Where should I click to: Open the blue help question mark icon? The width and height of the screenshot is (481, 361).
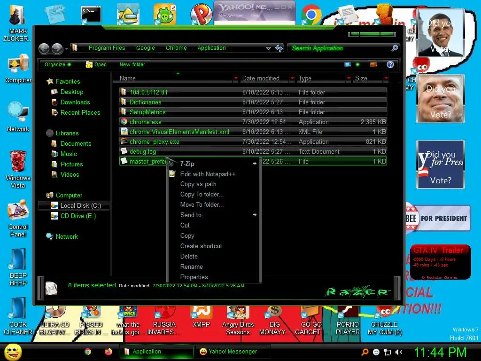(x=390, y=64)
